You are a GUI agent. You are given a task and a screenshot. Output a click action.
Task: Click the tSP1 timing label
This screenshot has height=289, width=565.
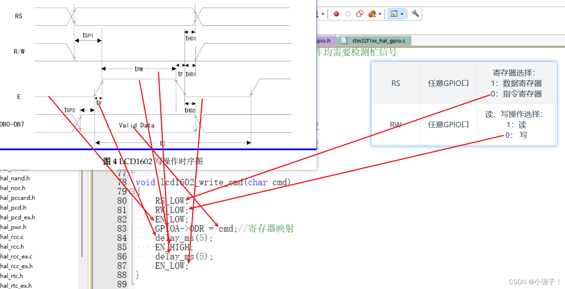[88, 35]
